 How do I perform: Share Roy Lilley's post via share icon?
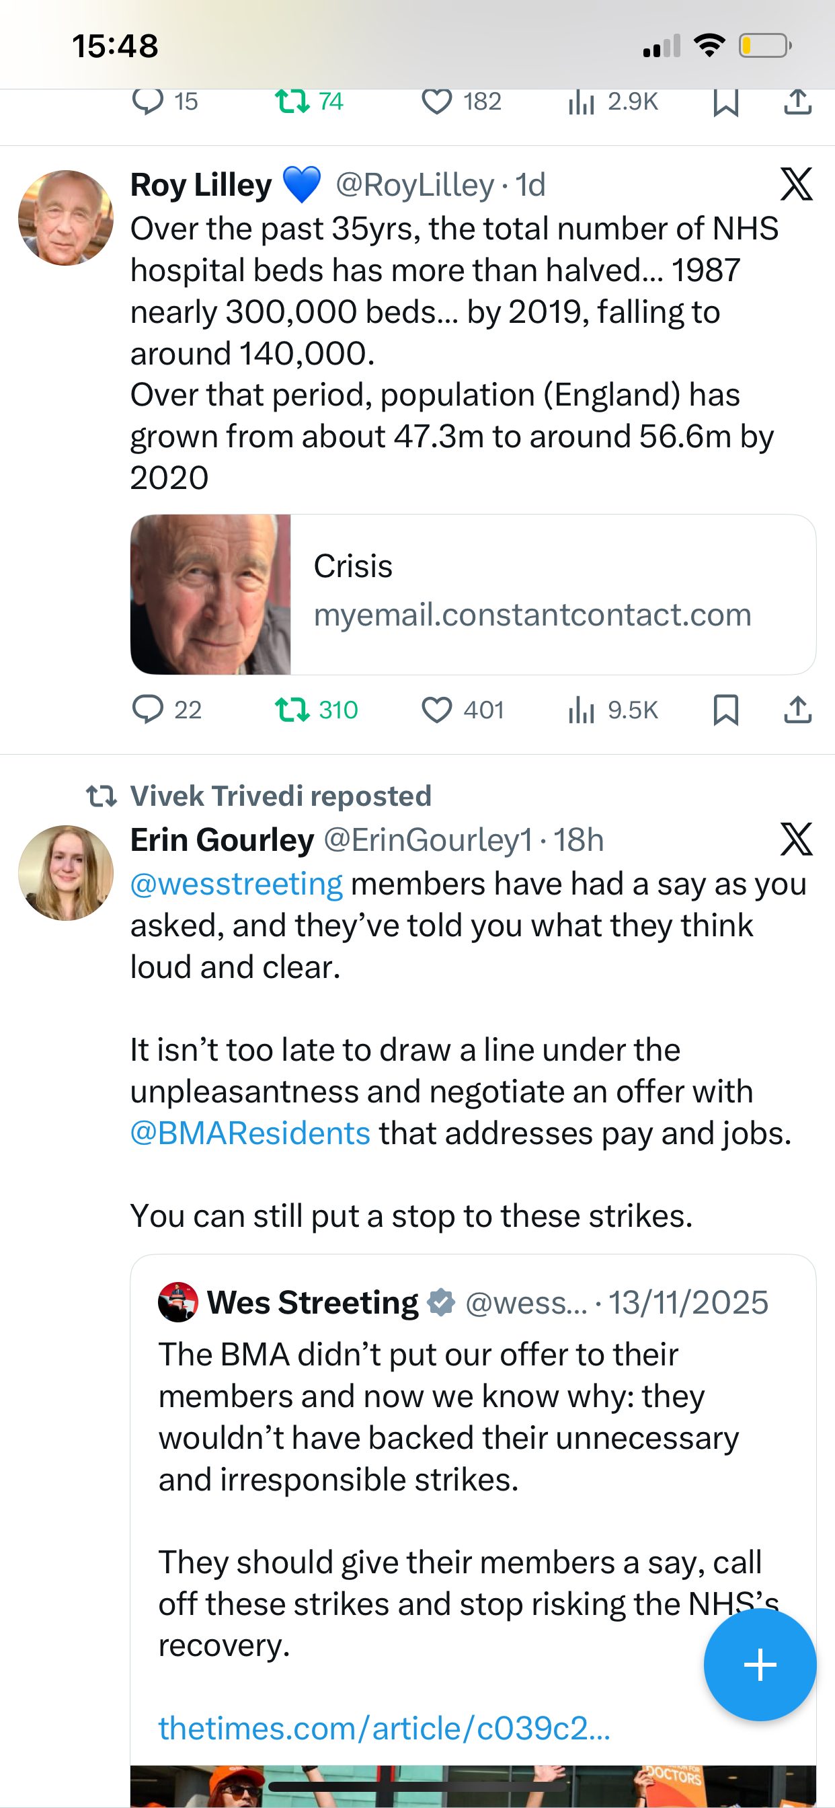pyautogui.click(x=798, y=710)
